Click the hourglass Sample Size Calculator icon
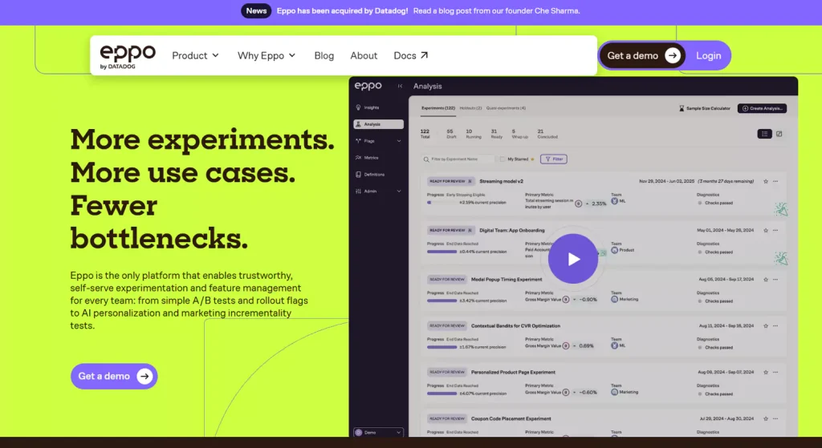This screenshot has height=448, width=822. (682, 108)
